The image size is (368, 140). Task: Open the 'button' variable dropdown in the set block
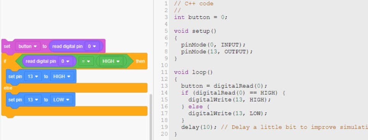pyautogui.click(x=28, y=46)
